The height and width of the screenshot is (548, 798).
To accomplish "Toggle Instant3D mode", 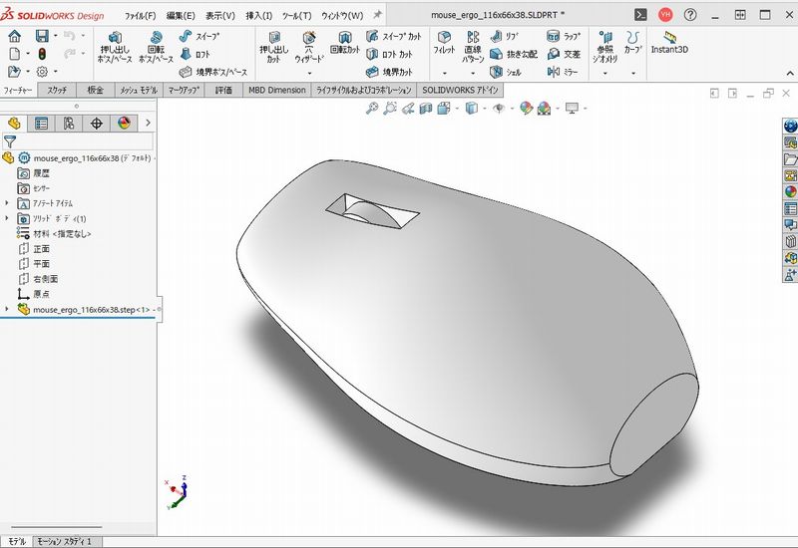I will click(669, 43).
